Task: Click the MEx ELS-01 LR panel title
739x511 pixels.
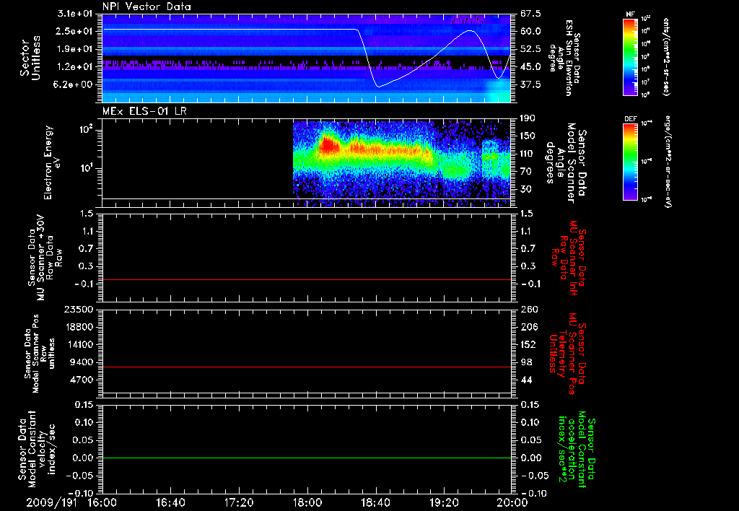Action: [x=144, y=111]
